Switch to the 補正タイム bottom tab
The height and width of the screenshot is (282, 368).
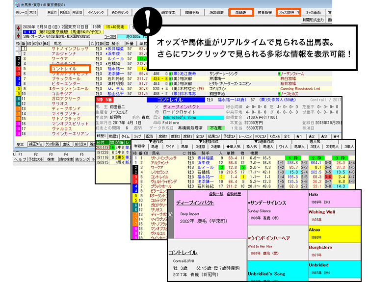pyautogui.click(x=35, y=145)
